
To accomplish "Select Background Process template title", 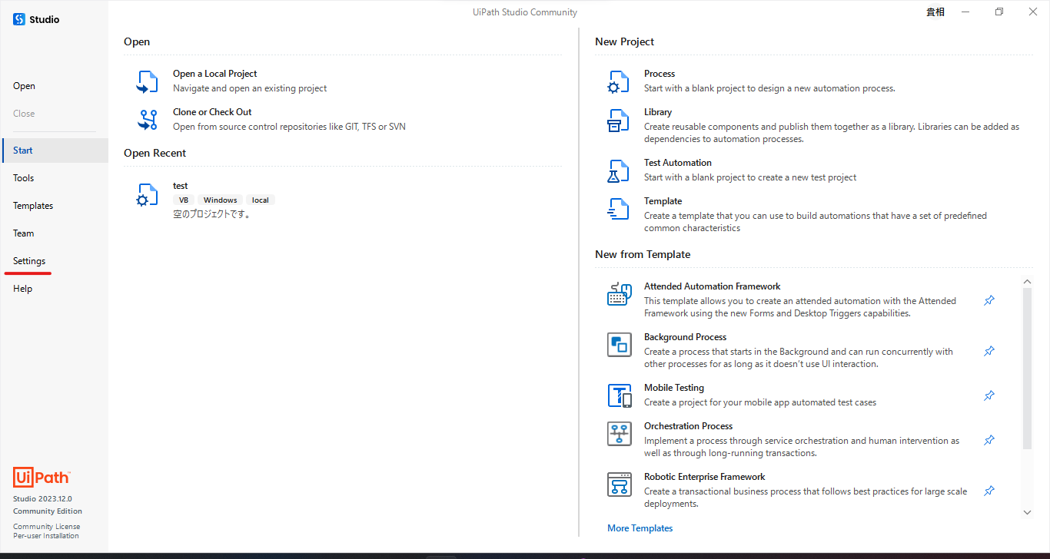I will pyautogui.click(x=685, y=337).
